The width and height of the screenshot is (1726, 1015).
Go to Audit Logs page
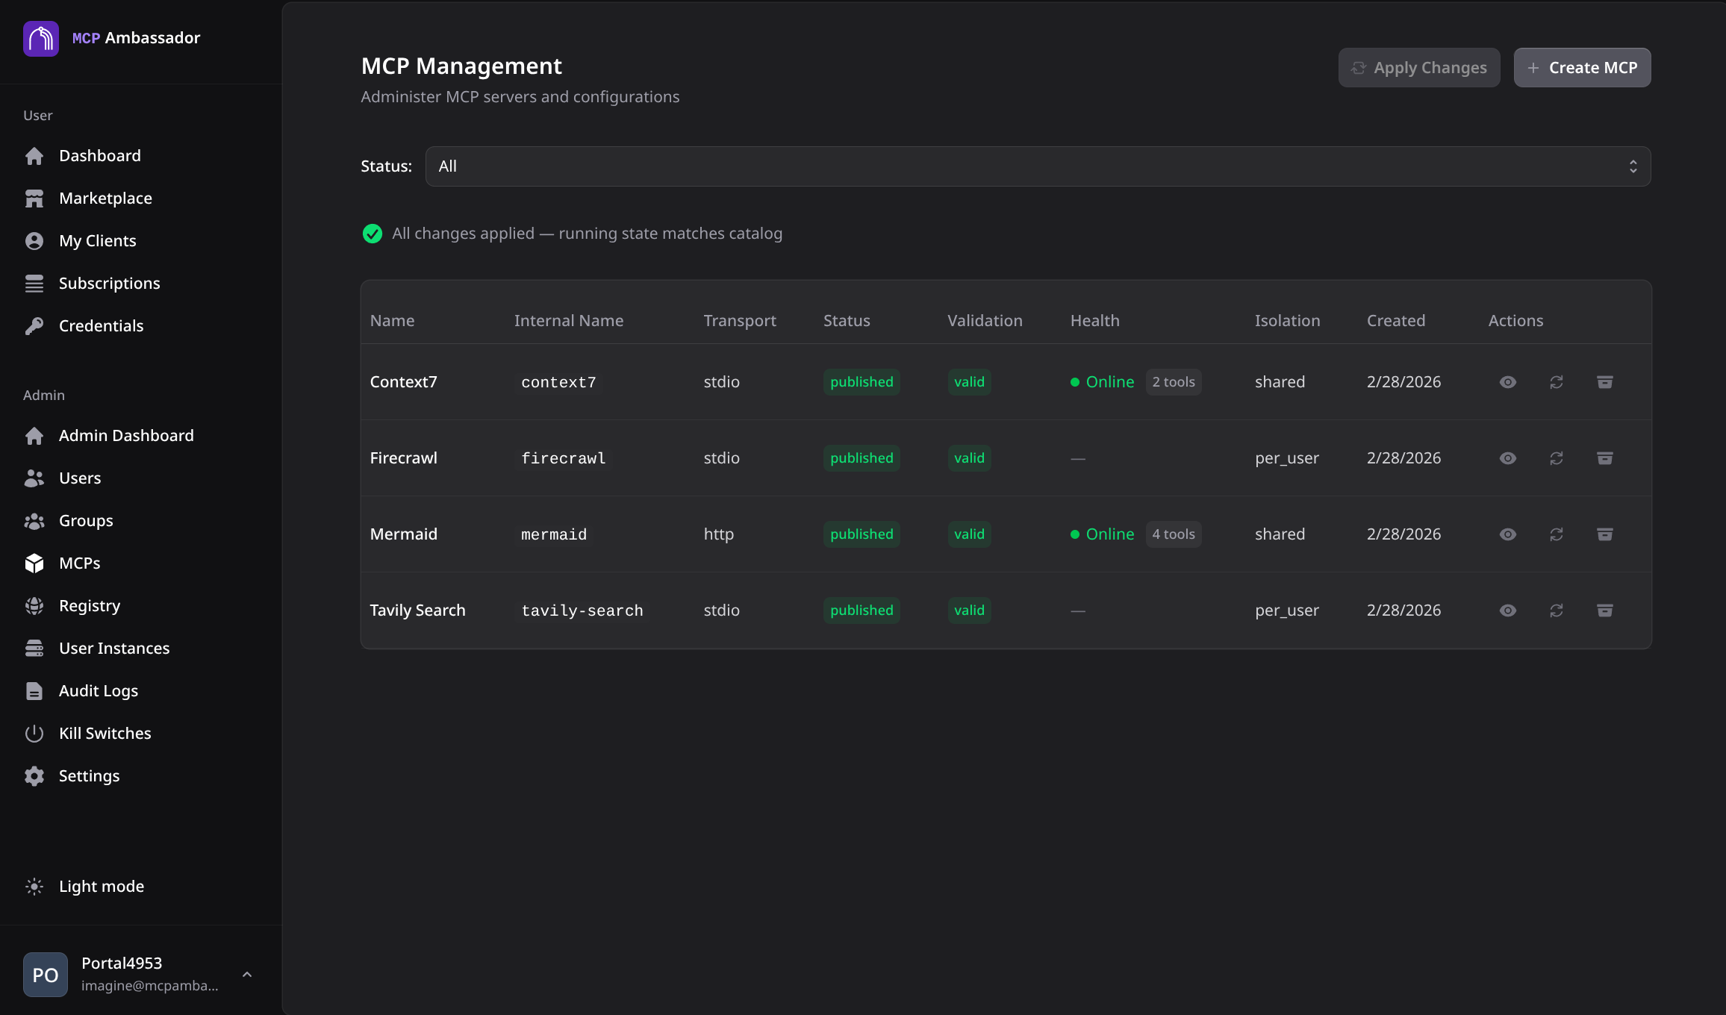coord(98,691)
